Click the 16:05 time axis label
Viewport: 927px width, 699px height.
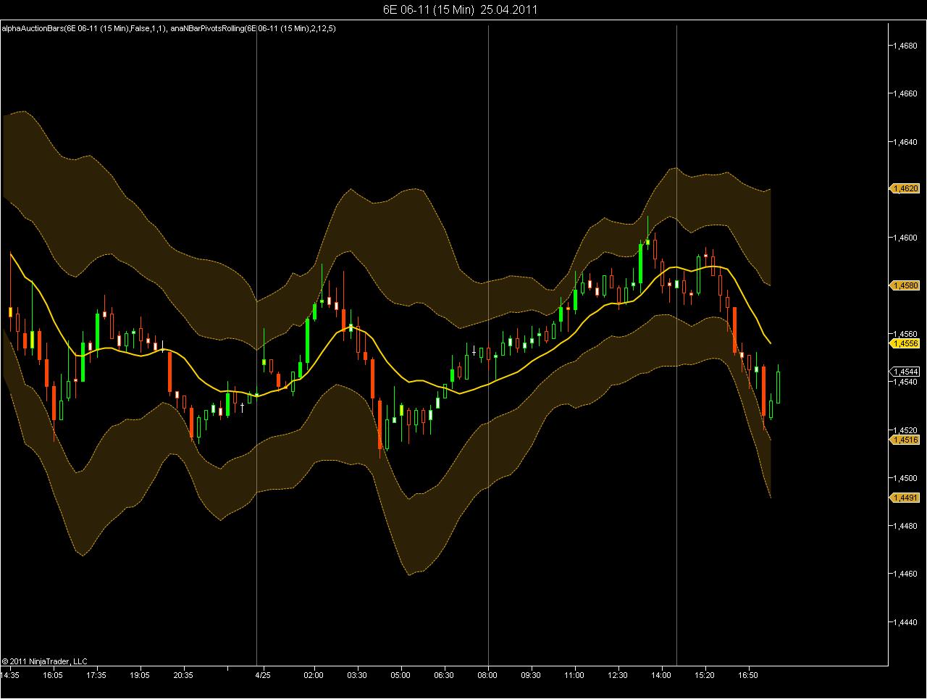(53, 675)
